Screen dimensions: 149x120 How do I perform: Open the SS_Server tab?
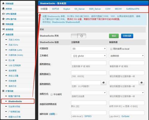(x=80, y=9)
